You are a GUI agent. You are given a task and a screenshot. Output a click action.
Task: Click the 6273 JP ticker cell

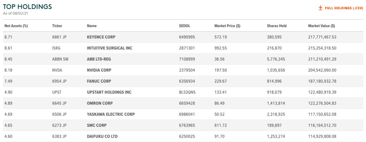59,126
